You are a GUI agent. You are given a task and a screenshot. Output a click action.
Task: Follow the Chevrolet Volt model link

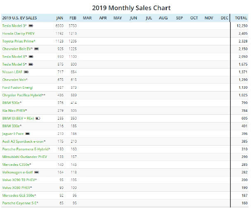click(15, 80)
